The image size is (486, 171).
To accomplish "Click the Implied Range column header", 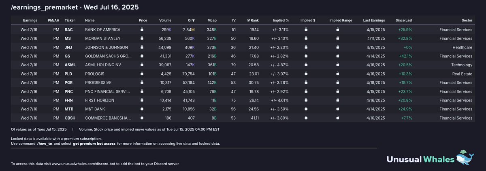I will [341, 20].
